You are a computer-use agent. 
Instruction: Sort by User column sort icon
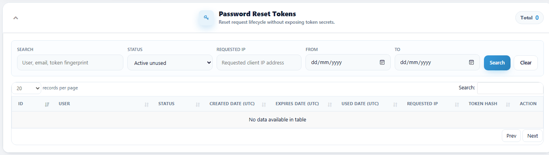[147, 104]
